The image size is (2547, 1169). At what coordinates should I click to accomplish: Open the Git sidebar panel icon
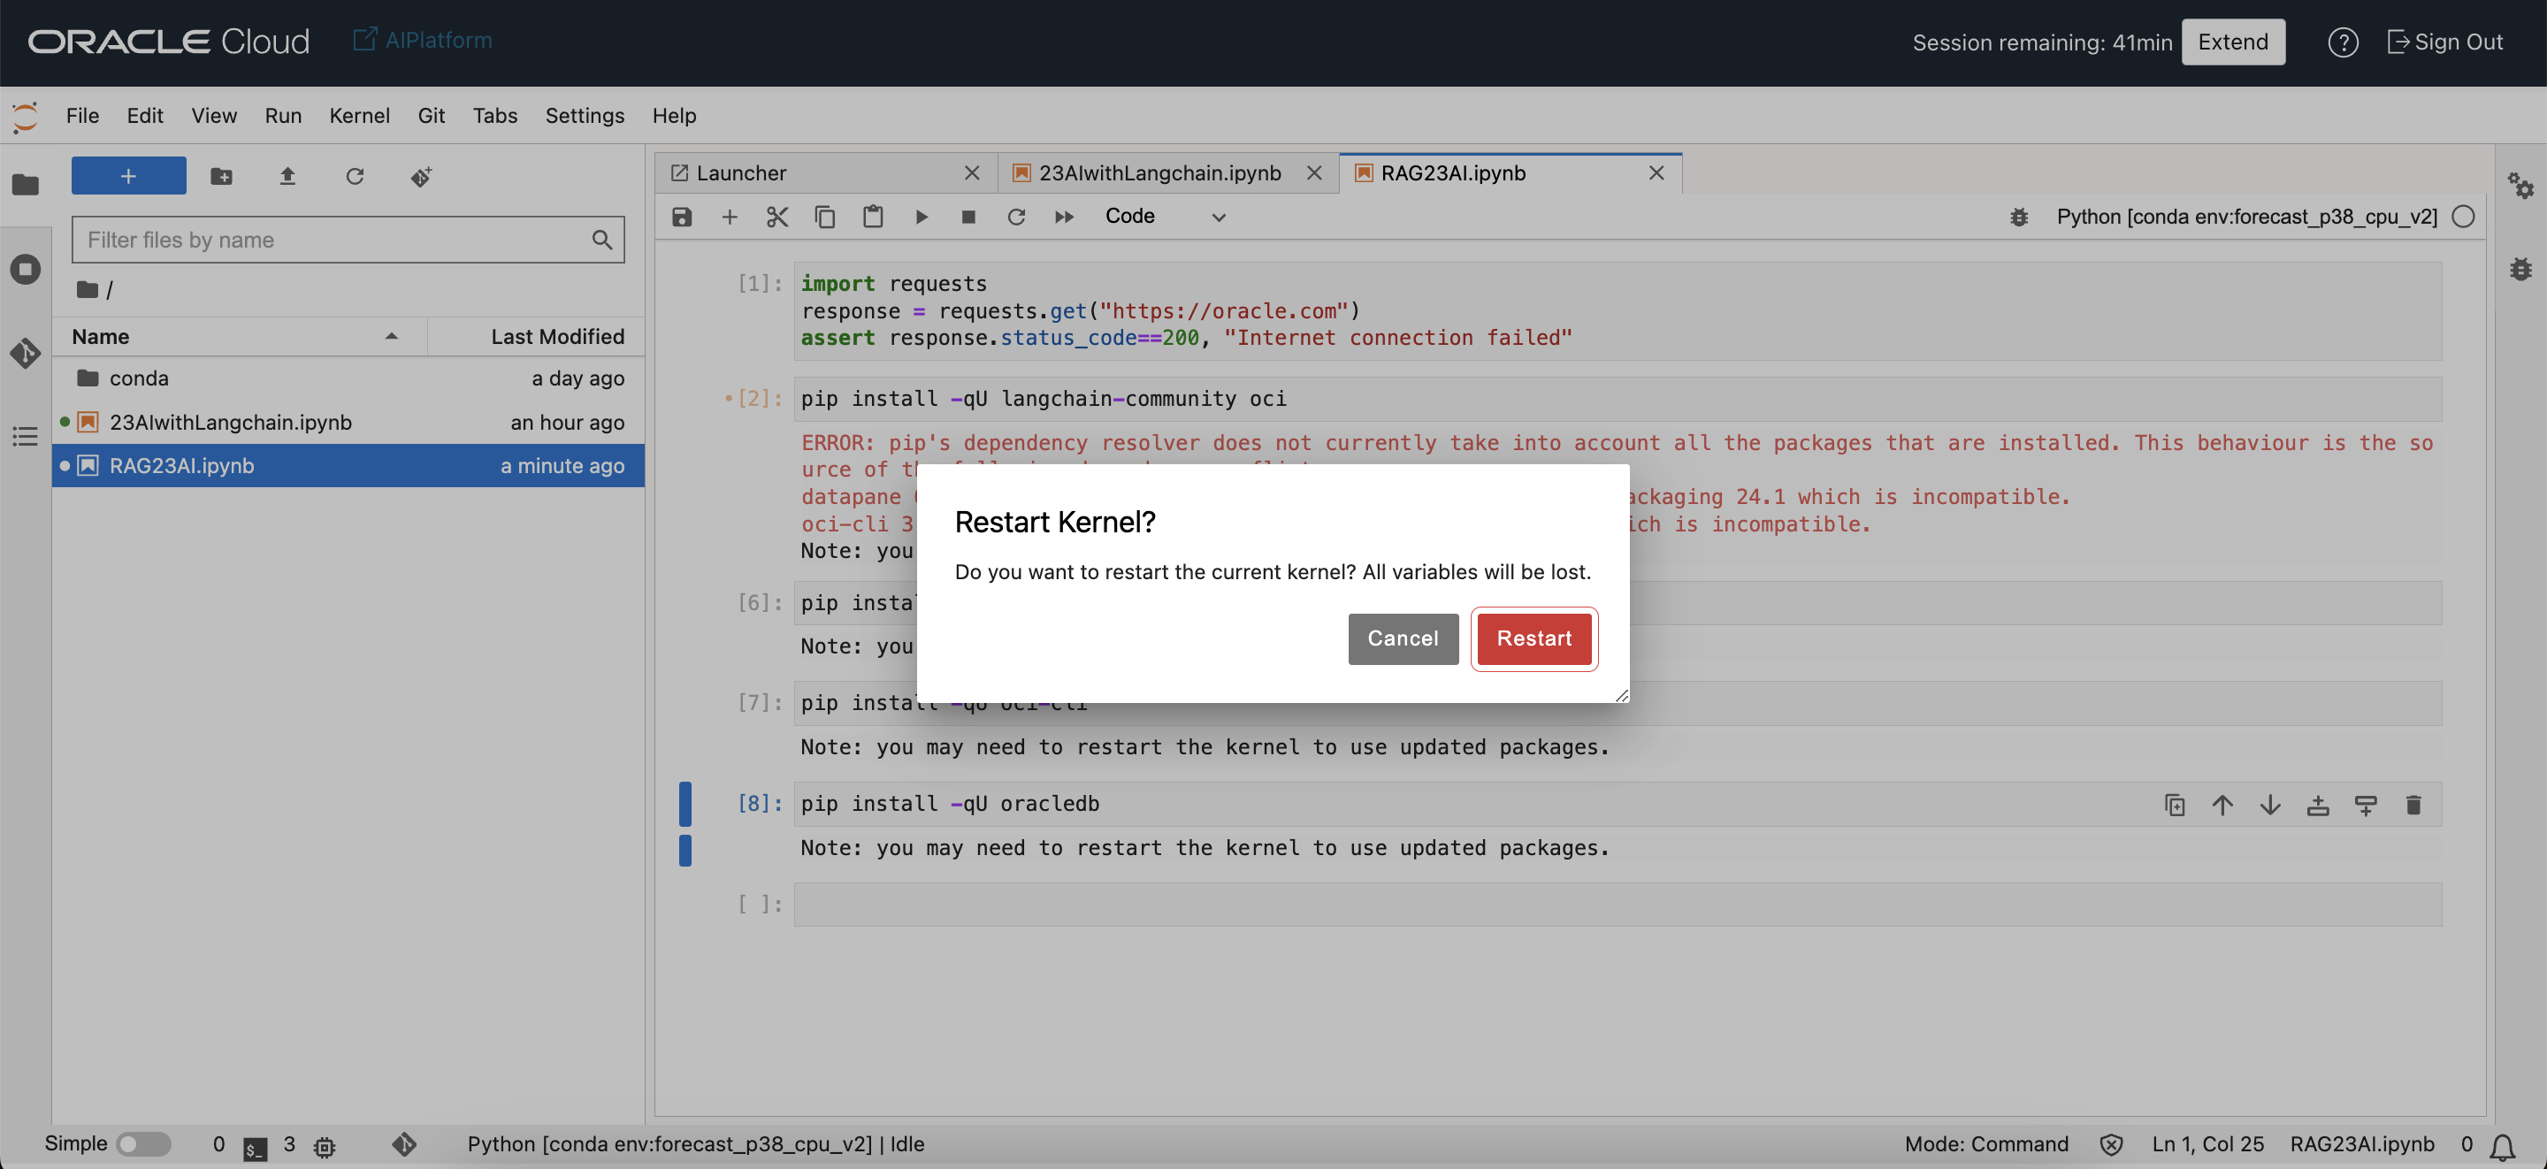[26, 352]
